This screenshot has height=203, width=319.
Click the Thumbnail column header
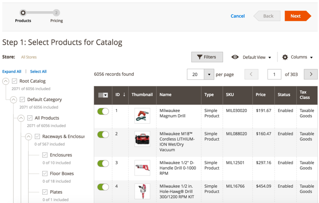click(142, 95)
